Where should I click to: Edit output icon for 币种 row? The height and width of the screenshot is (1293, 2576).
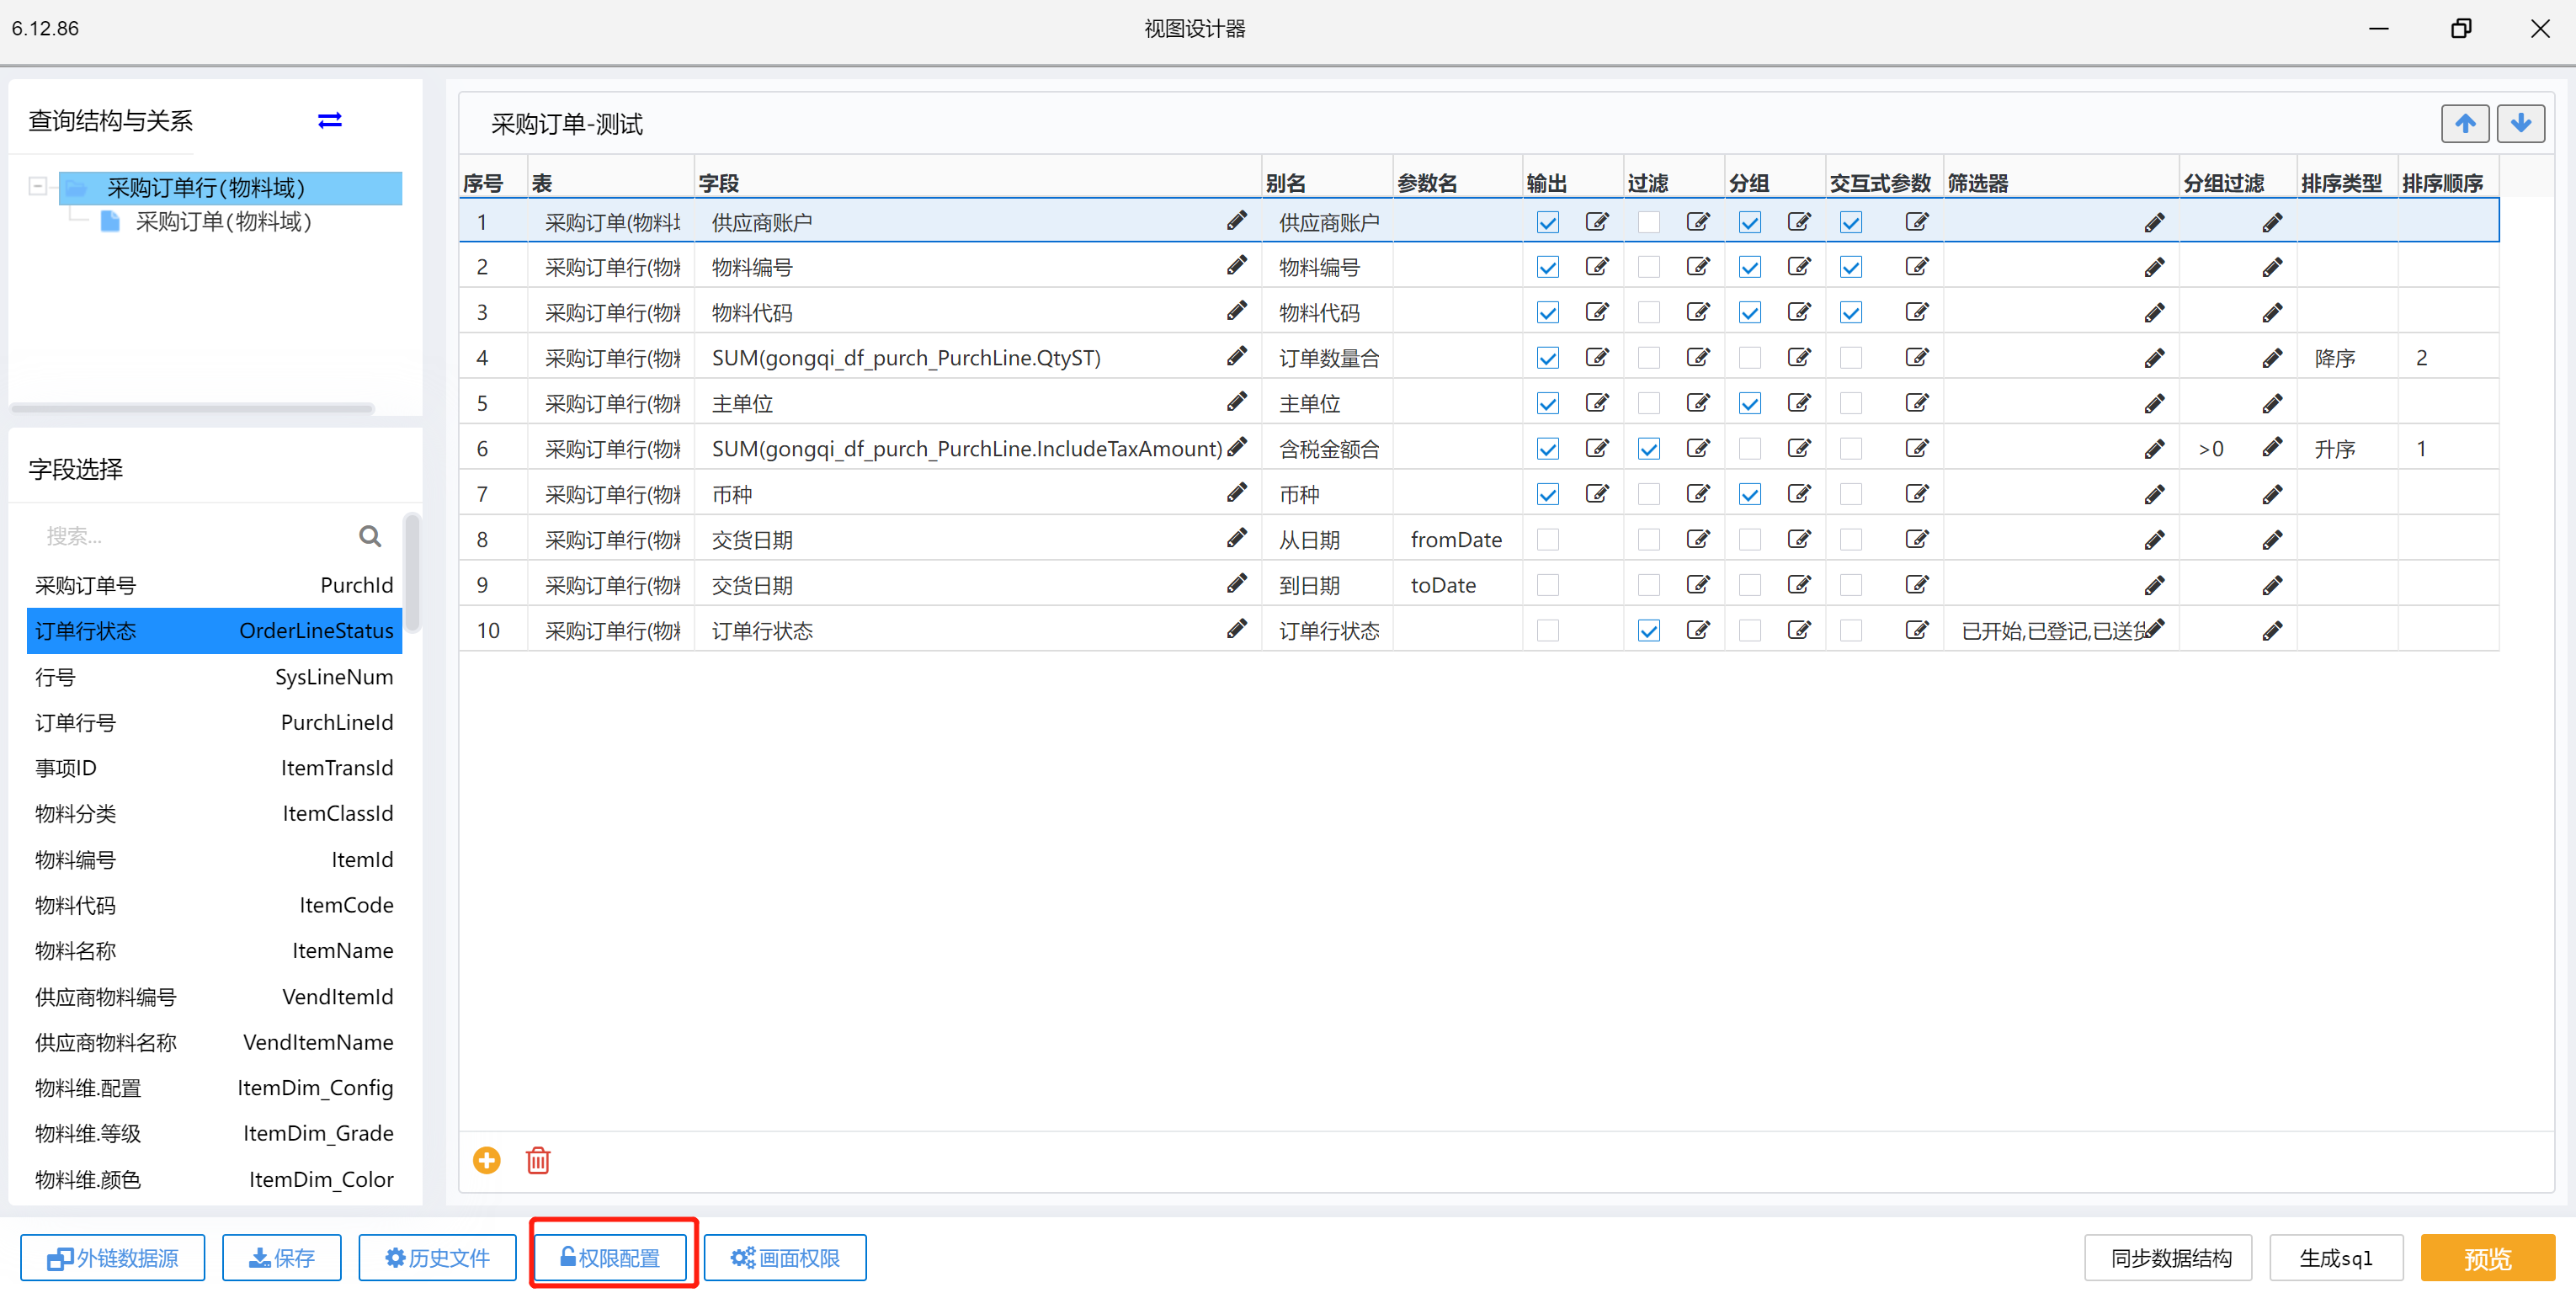point(1597,493)
